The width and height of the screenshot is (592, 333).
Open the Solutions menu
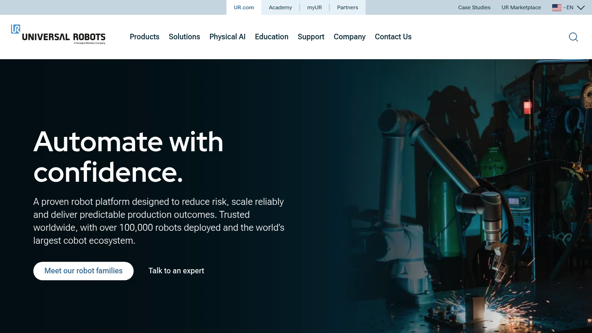[x=184, y=37]
